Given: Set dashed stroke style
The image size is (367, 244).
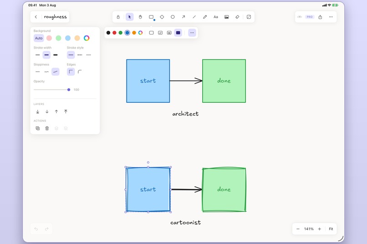Looking at the screenshot, I should [80, 55].
